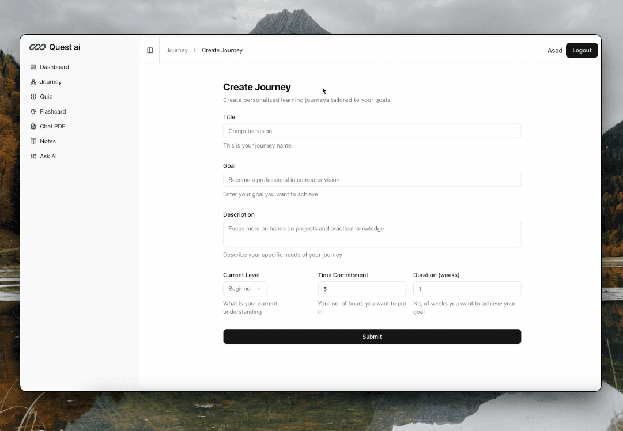Open the Notes section
Viewport: 623px width, 431px height.
(47, 141)
